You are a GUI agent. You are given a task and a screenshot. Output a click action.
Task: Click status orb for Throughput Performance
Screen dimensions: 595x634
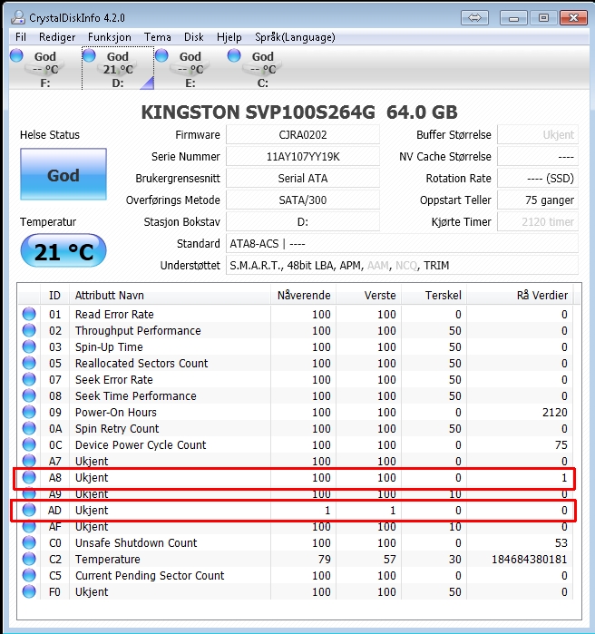29,330
